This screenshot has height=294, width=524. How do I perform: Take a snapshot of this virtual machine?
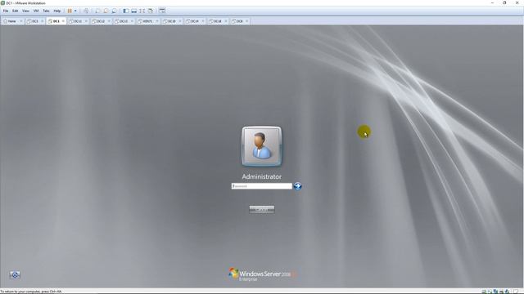(x=97, y=11)
